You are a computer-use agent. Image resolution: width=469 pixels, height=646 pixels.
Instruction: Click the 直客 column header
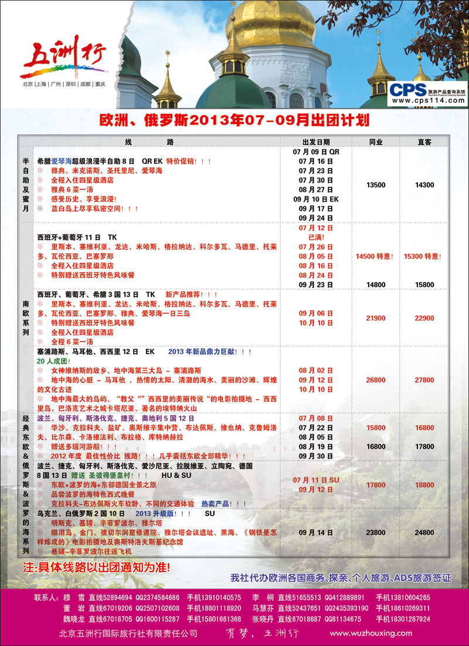(x=424, y=142)
